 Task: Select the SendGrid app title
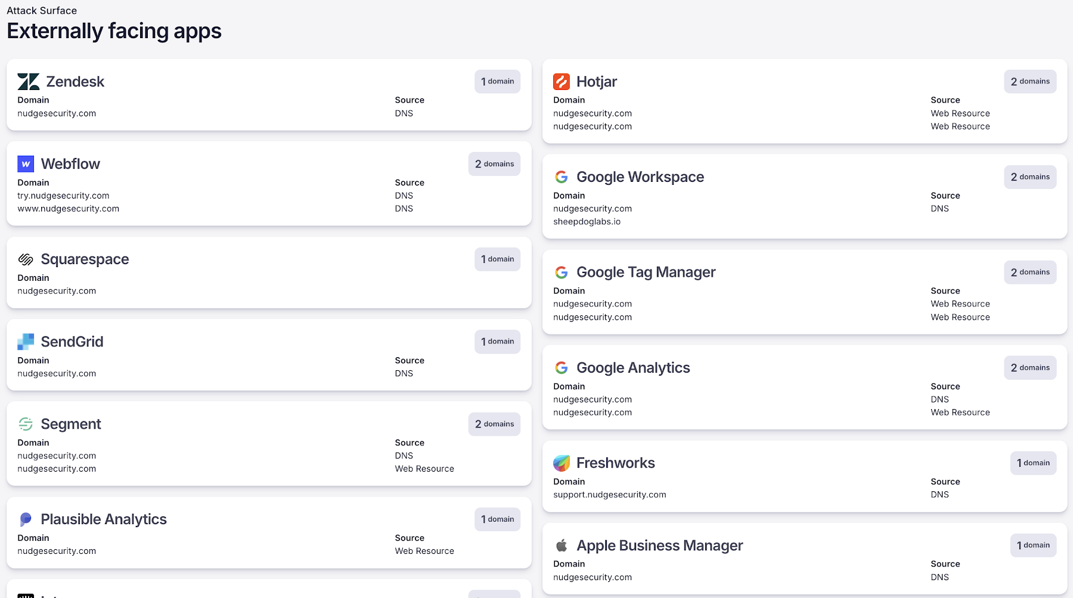(x=72, y=342)
